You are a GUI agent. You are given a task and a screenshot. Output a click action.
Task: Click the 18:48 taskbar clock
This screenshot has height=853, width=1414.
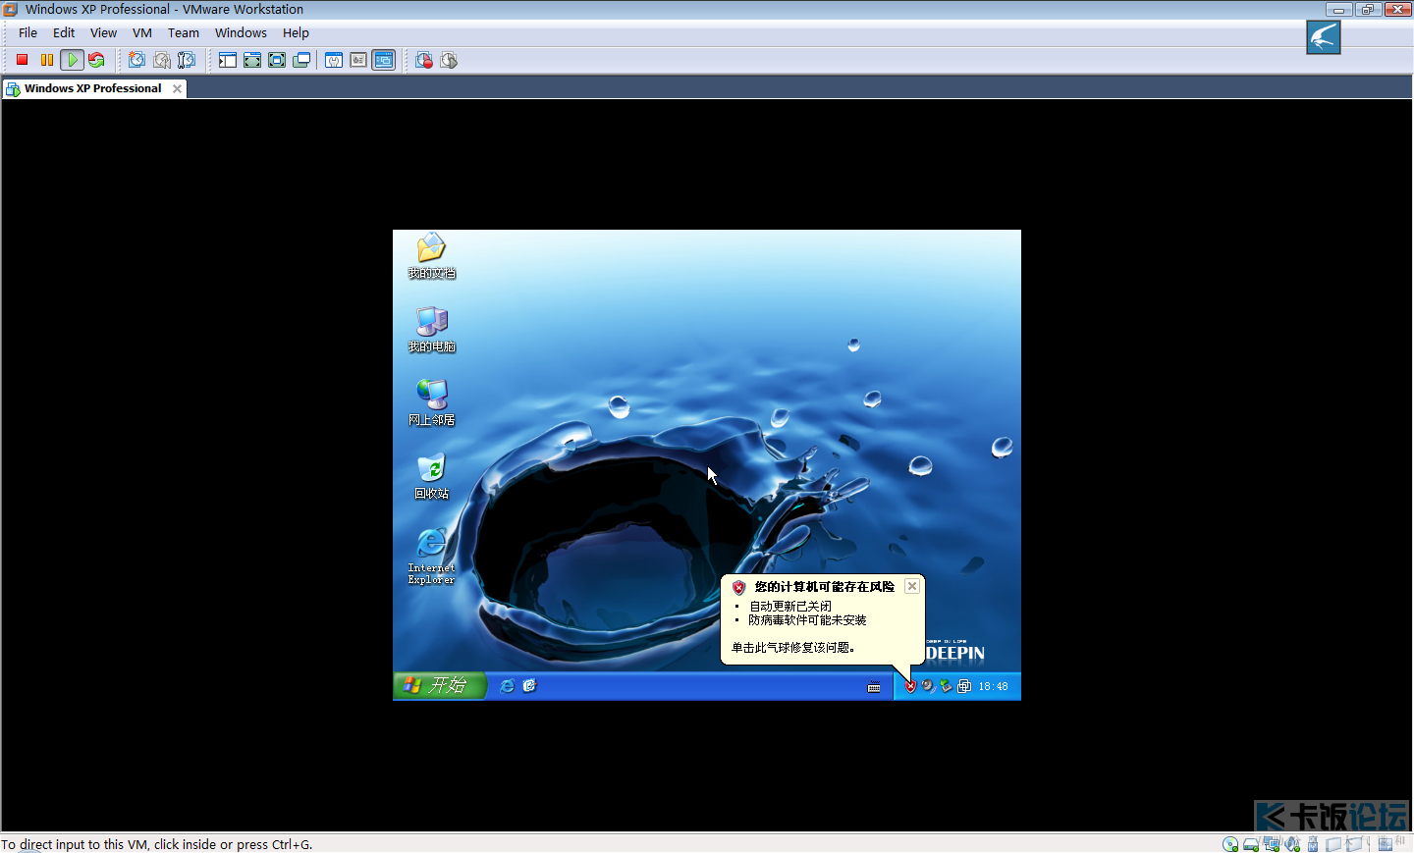pos(993,686)
